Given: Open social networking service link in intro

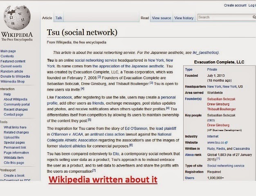Looking at the screenshot, I should (x=96, y=60).
